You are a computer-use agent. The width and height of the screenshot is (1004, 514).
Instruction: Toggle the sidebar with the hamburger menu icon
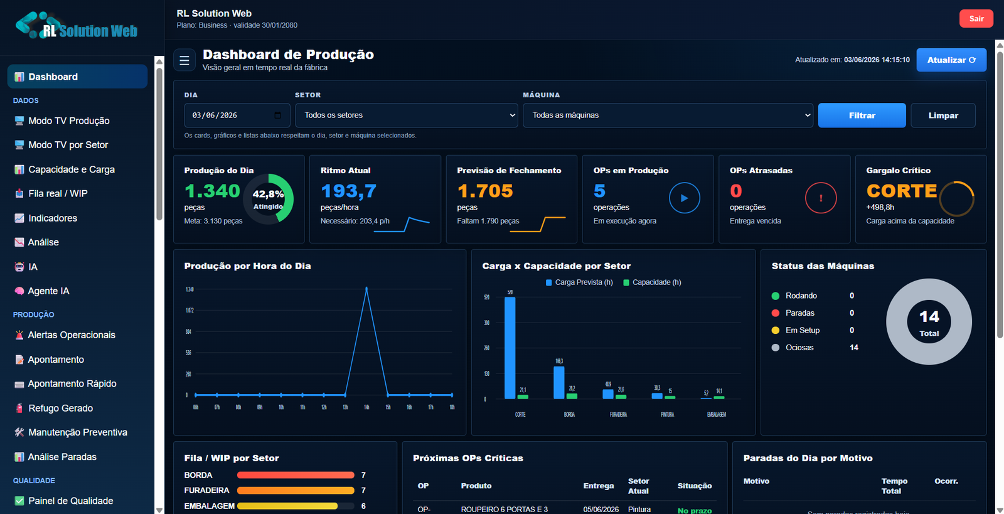tap(184, 61)
